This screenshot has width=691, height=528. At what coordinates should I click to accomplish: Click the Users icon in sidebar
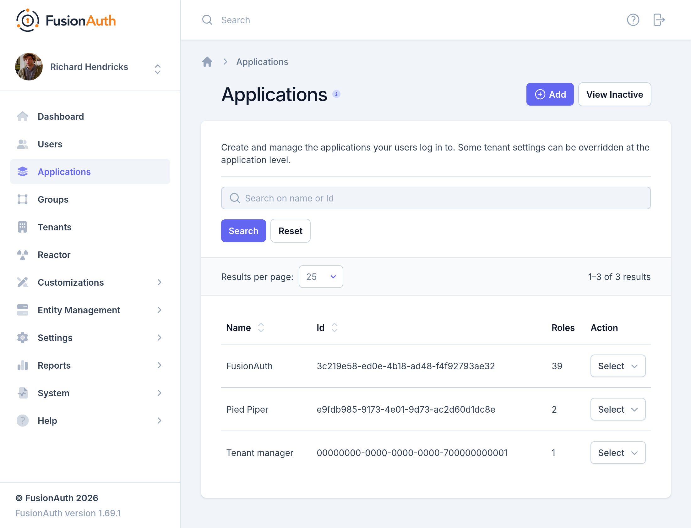[x=23, y=144]
